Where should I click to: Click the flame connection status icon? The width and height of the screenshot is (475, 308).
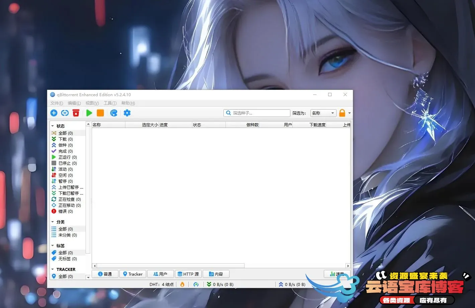pyautogui.click(x=182, y=284)
